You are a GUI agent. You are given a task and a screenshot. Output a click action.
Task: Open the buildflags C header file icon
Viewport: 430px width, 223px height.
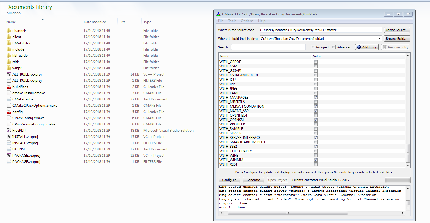point(9,87)
